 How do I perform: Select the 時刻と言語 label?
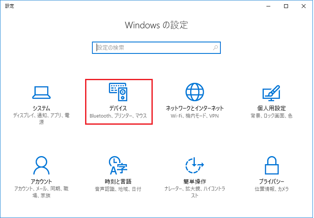click(118, 182)
